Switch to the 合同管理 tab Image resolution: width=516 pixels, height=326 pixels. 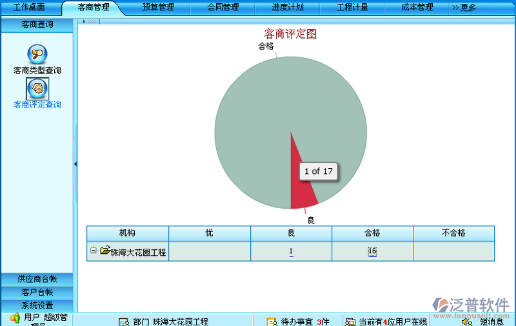tap(223, 8)
